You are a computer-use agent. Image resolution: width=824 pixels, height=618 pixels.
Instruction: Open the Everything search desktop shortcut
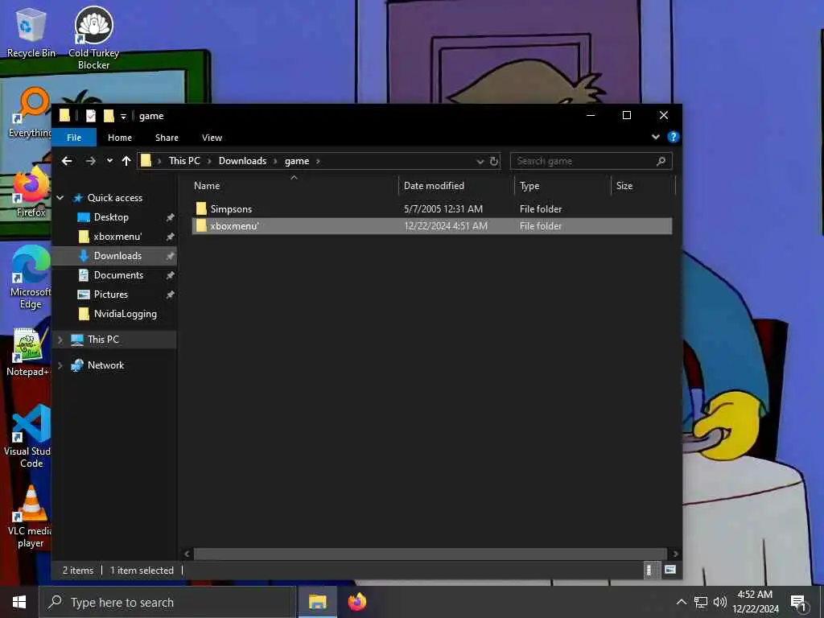coord(31,112)
